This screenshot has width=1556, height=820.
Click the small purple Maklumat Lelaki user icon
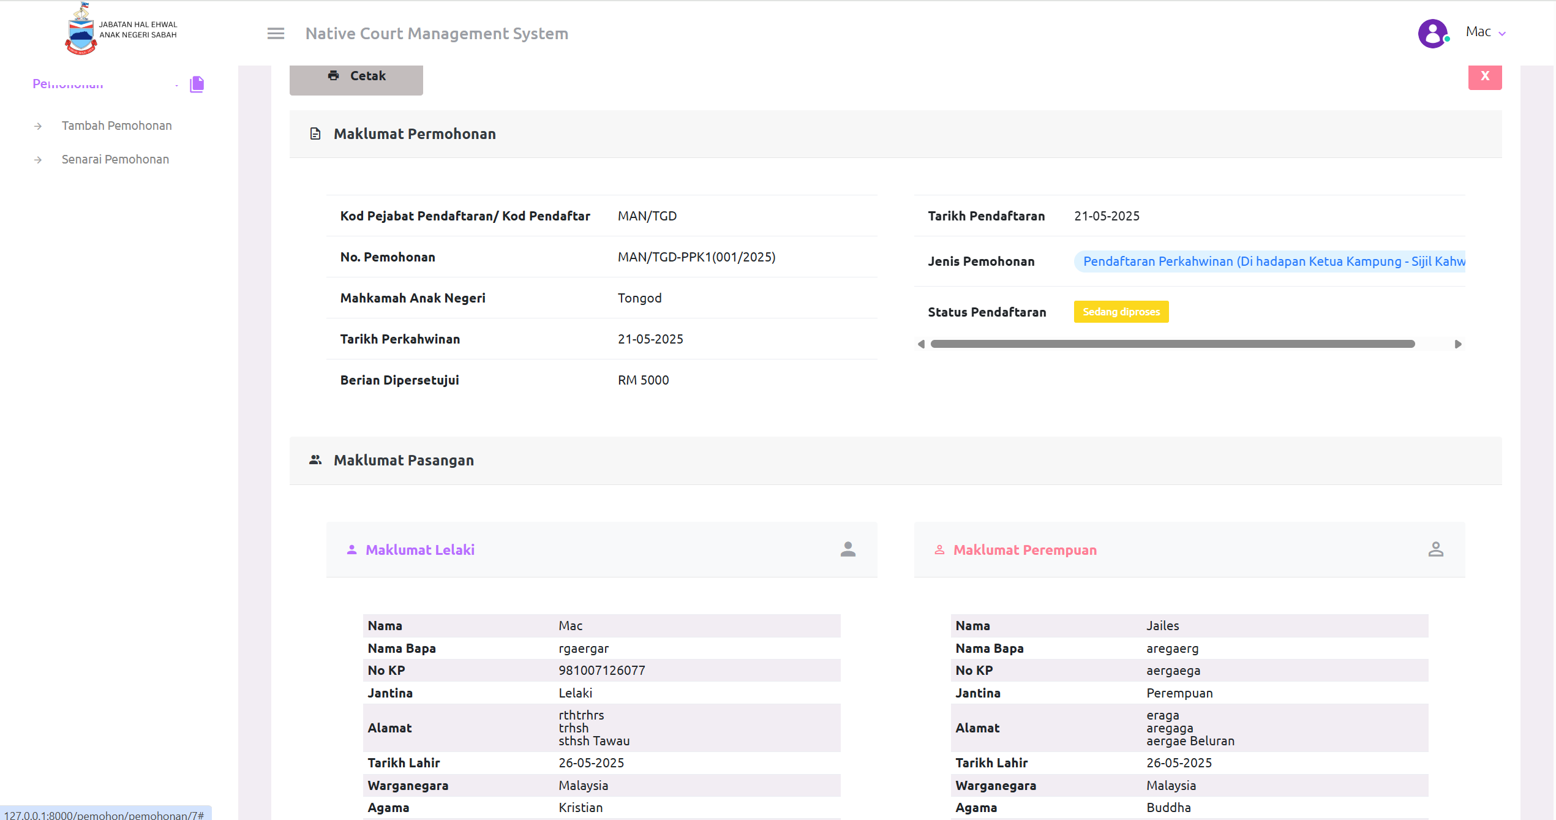(x=351, y=550)
